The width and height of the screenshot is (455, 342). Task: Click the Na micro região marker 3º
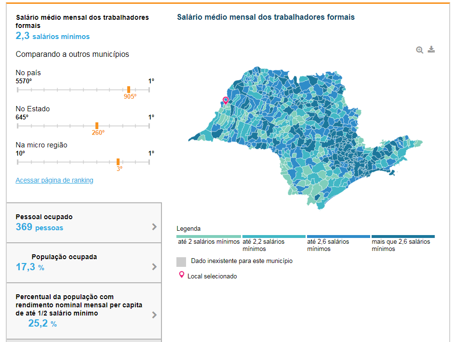point(118,162)
